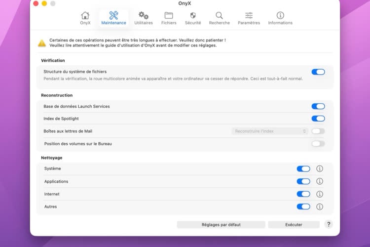Open the Paramètres sliders icon

point(249,16)
